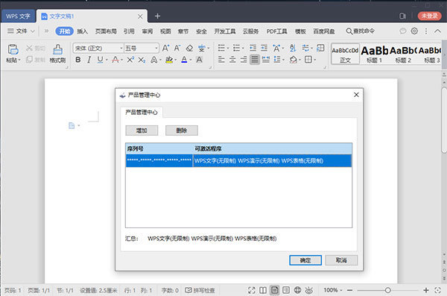The height and width of the screenshot is (296, 447).
Task: Open new tab with plus button
Action: 157,16
